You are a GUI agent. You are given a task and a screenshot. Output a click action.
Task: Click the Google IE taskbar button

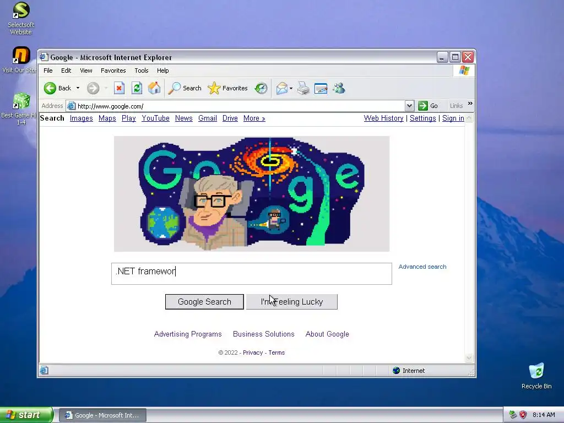coord(102,415)
